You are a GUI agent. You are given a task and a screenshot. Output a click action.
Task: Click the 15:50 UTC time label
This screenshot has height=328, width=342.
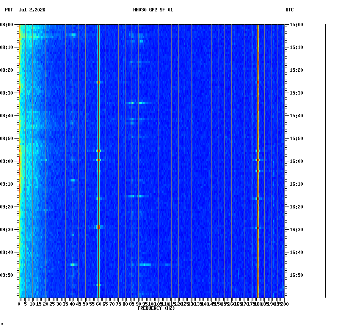[297, 139]
